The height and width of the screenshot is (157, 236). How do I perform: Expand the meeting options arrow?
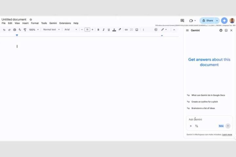[195, 21]
